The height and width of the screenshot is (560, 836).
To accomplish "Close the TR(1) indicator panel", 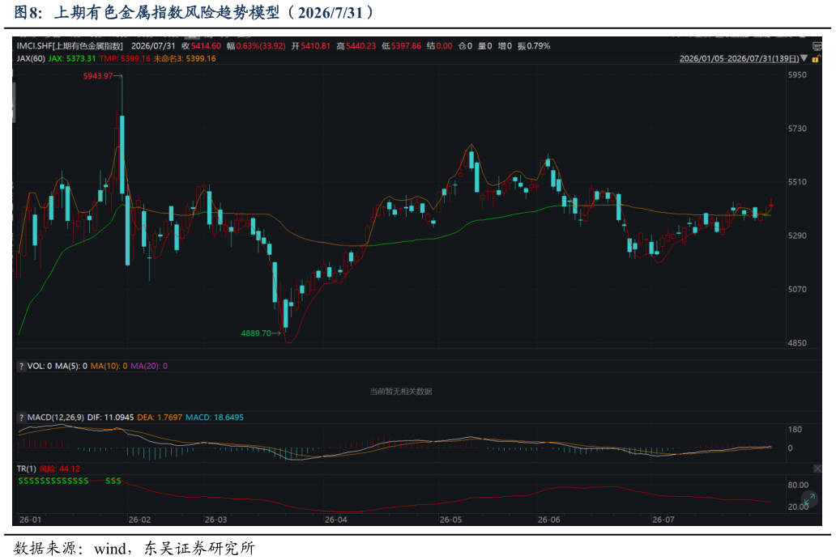I will tap(817, 469).
